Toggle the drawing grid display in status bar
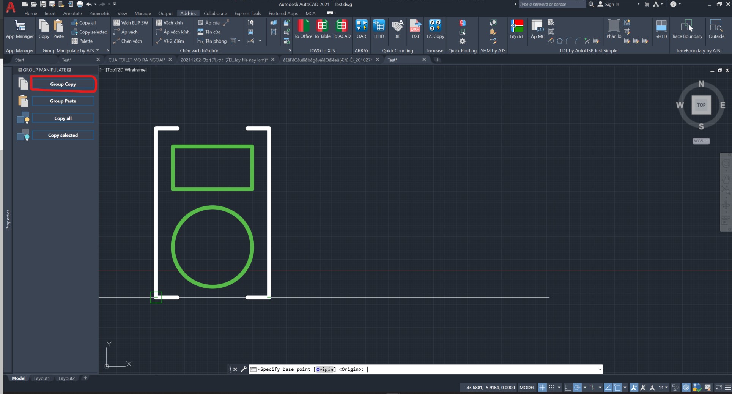 click(x=542, y=388)
